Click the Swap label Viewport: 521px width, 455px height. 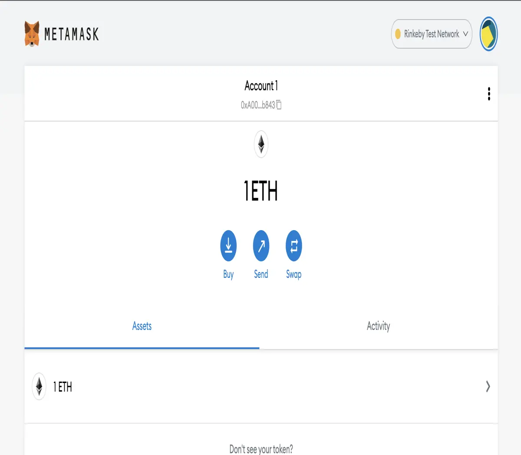tap(294, 274)
